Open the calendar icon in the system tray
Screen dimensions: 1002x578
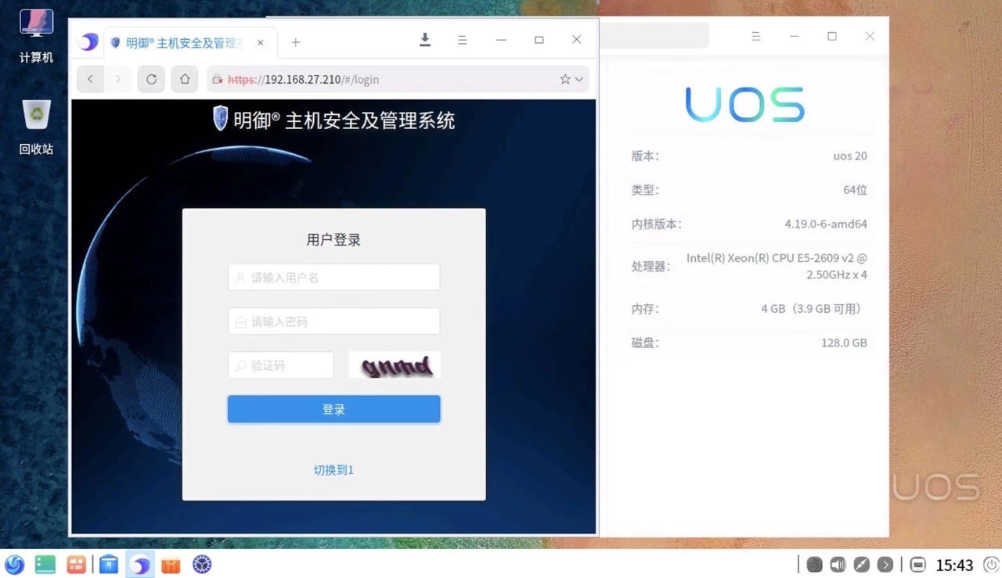[x=814, y=565]
